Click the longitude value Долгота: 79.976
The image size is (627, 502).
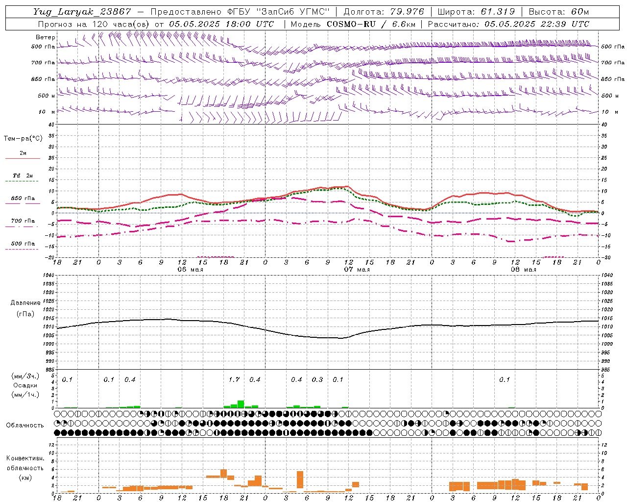click(384, 12)
